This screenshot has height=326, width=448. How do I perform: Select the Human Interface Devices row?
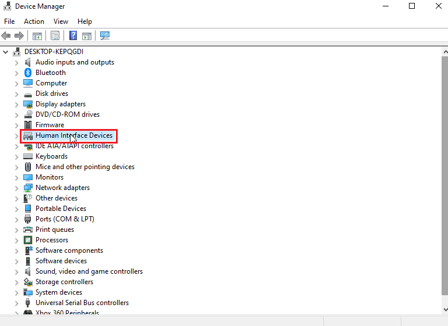point(69,135)
